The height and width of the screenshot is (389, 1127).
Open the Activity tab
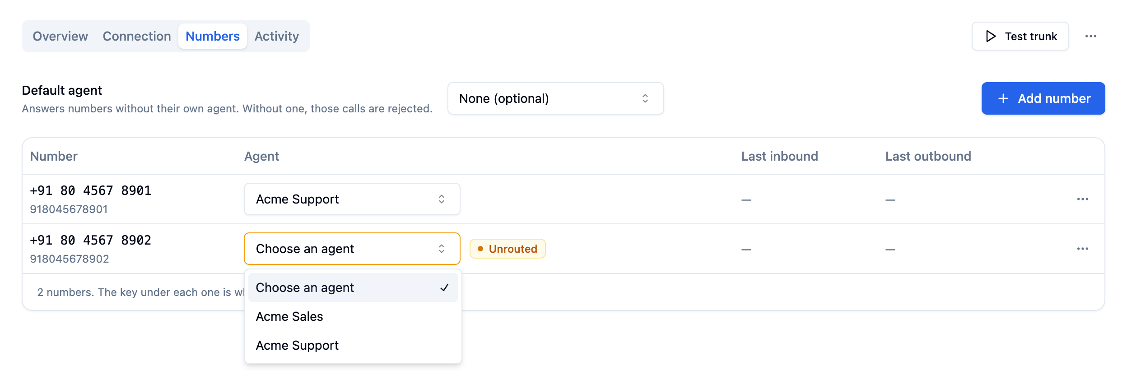pos(277,36)
